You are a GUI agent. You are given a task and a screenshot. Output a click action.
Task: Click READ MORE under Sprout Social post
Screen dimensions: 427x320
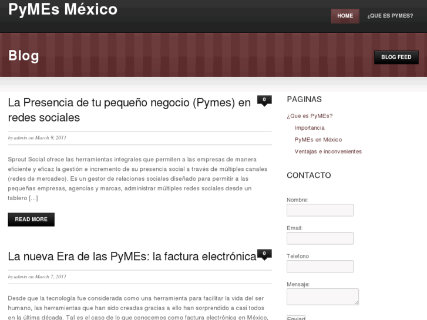coord(31,220)
